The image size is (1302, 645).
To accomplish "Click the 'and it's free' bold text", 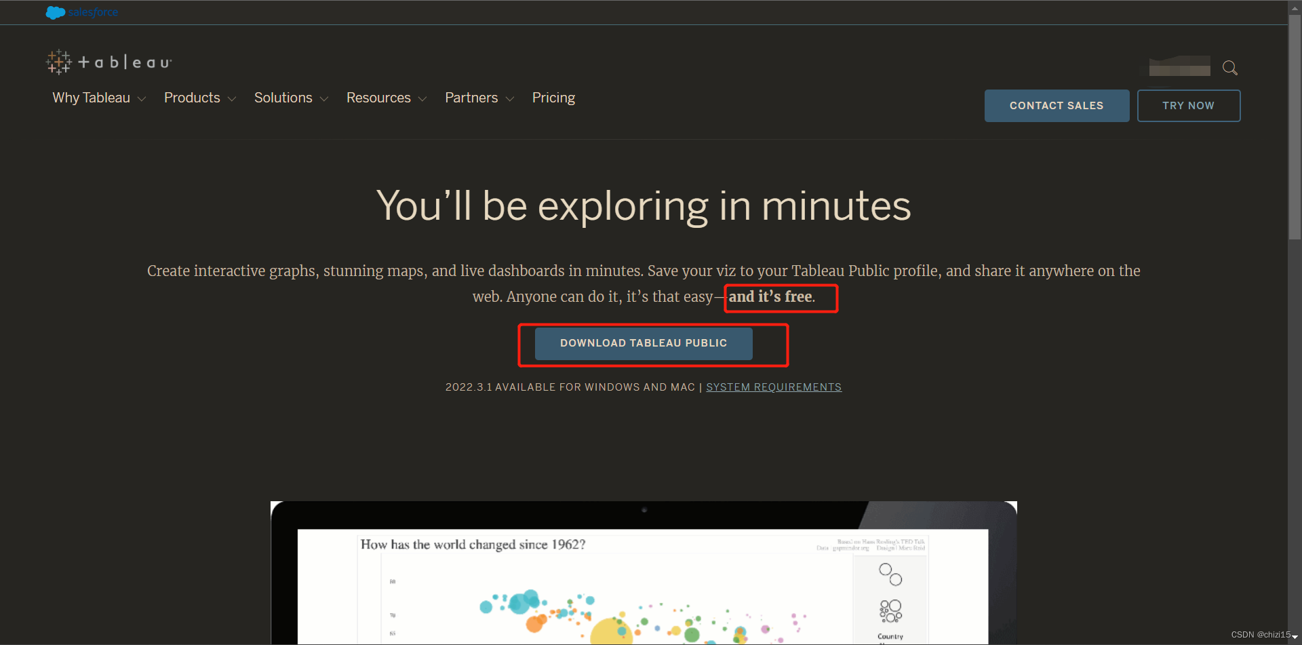I will click(772, 296).
